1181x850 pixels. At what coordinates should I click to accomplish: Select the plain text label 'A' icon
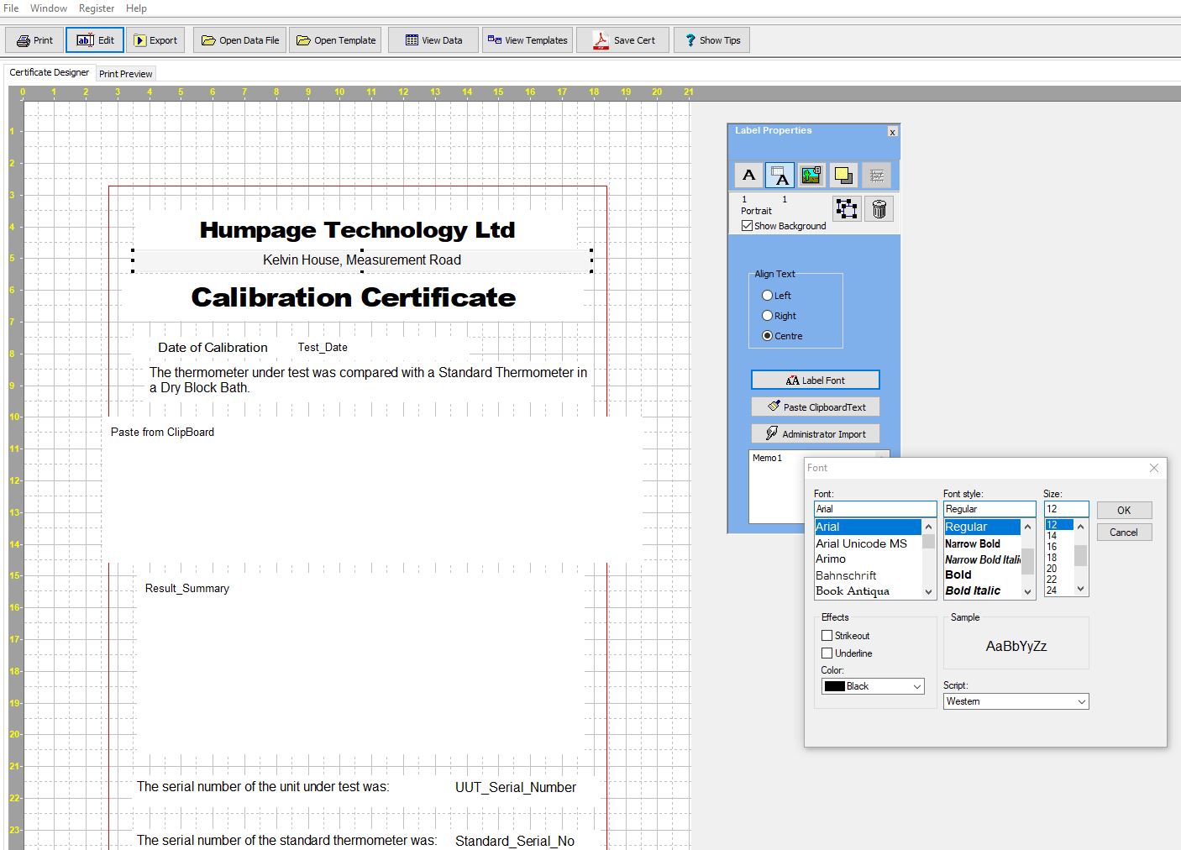(x=748, y=175)
